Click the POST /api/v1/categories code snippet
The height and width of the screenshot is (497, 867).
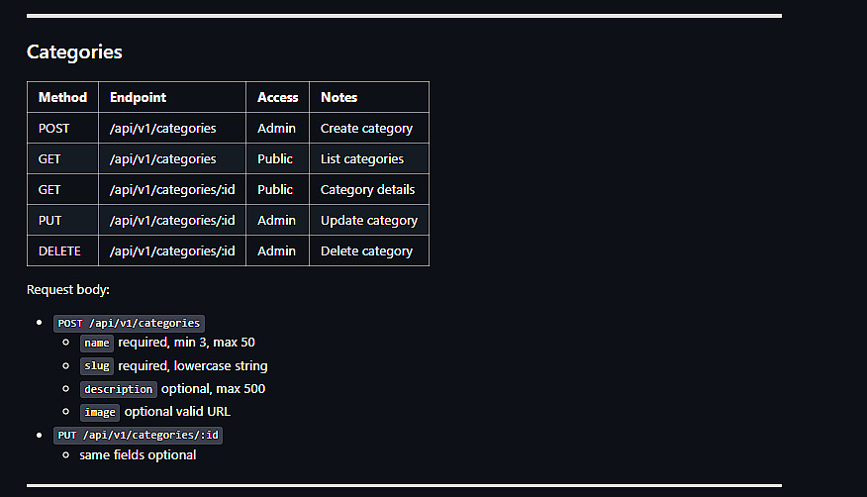pyautogui.click(x=129, y=323)
